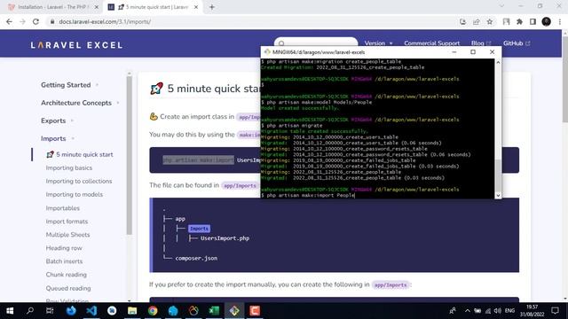The image size is (568, 319).
Task: Close the 5 minute quick start tab
Action: (196, 7)
